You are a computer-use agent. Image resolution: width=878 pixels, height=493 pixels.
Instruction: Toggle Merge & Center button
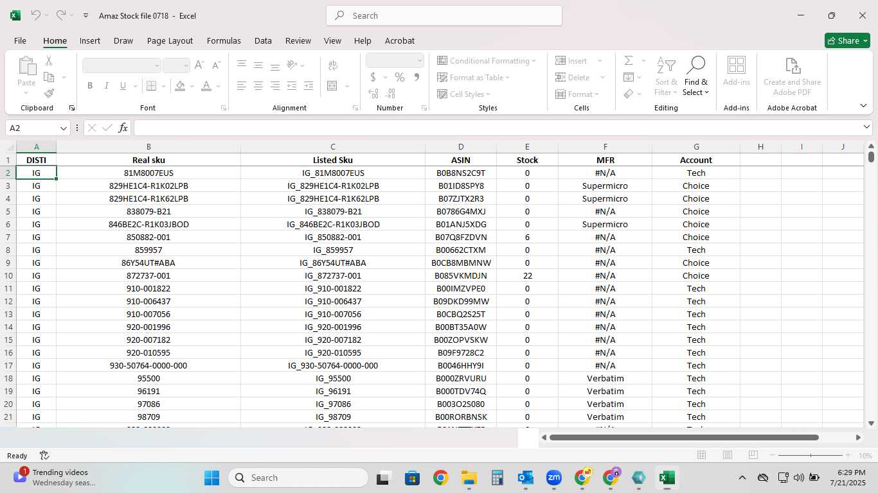coord(332,85)
